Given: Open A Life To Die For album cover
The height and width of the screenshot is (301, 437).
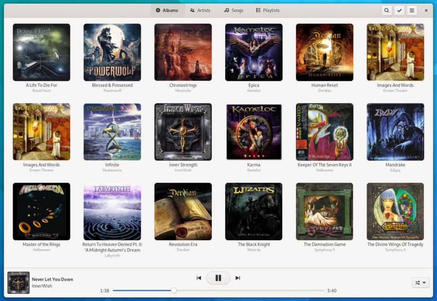Looking at the screenshot, I should (x=41, y=52).
